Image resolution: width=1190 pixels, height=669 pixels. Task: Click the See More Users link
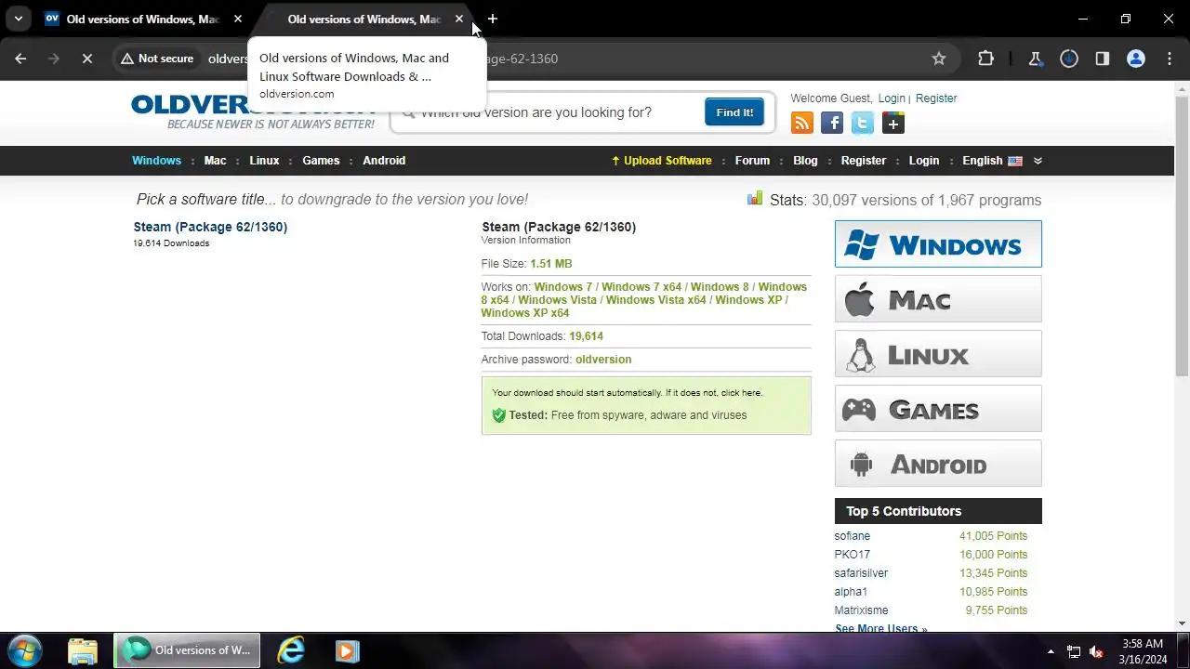point(880,629)
